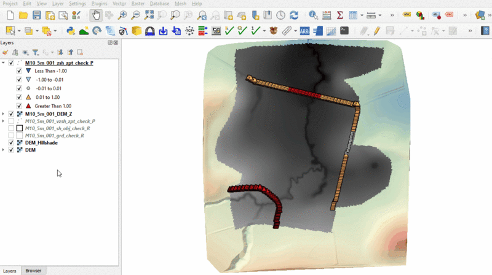Click the Zoom In magnifier tool

[123, 15]
